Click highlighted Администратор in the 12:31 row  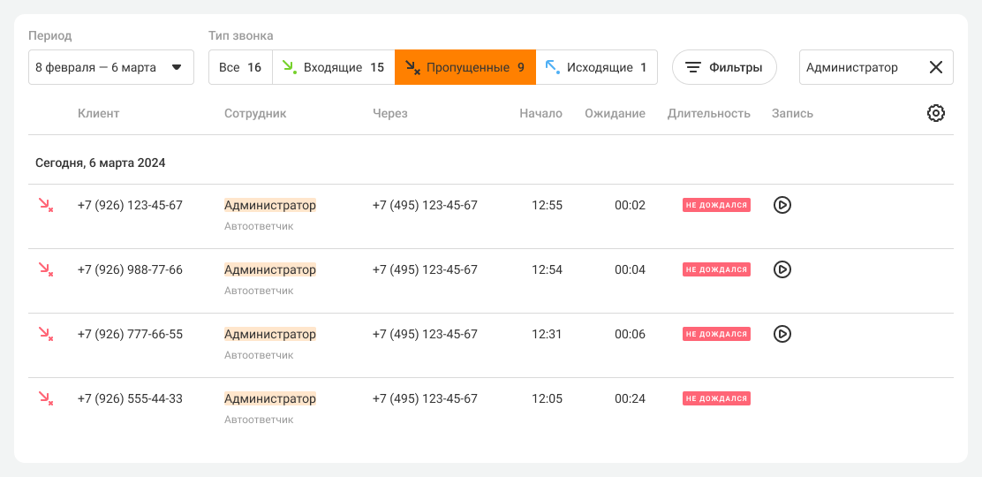pos(269,334)
